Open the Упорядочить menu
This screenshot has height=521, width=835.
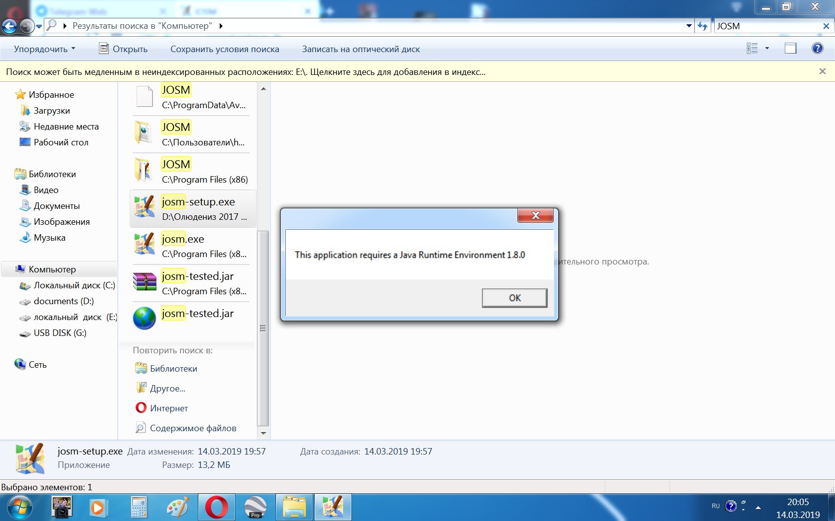pyautogui.click(x=44, y=49)
